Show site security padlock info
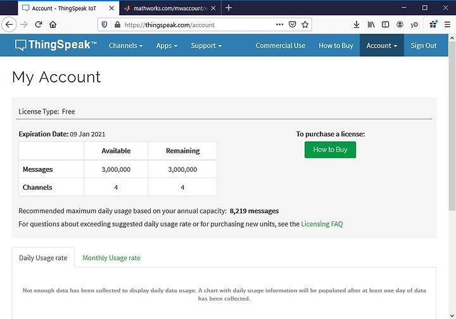Viewport: 456px width, 319px height. (x=117, y=25)
